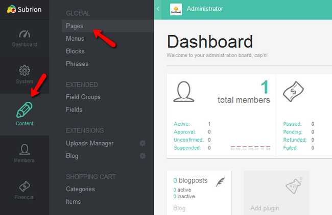
Task: Select the Content pencil icon
Action: point(24,110)
